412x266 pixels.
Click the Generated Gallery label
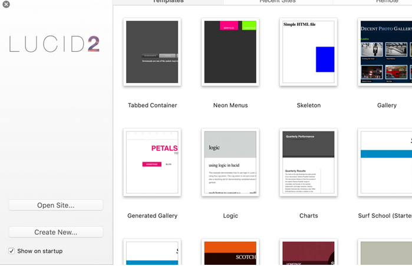click(x=153, y=216)
